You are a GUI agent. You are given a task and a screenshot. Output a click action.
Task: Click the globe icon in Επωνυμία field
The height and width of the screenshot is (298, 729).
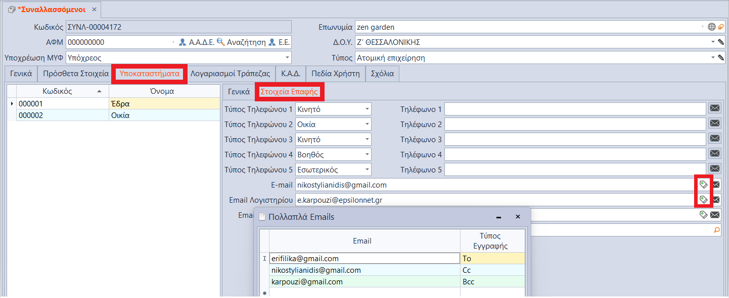[x=712, y=27]
